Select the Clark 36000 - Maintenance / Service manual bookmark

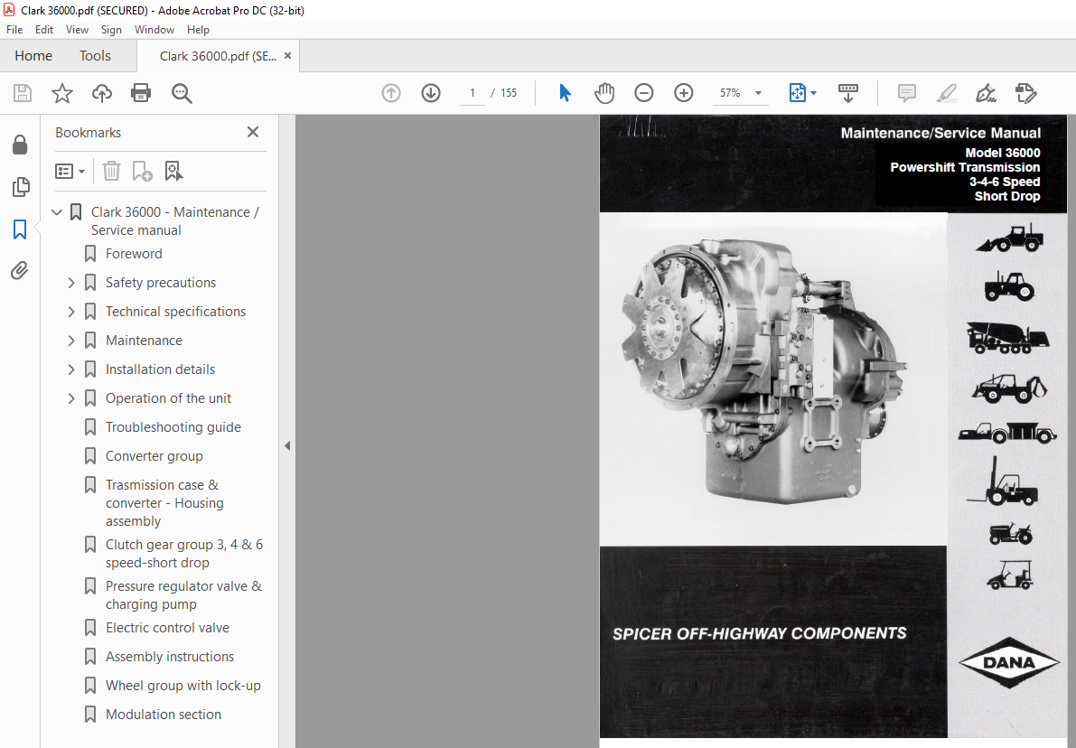pos(175,221)
